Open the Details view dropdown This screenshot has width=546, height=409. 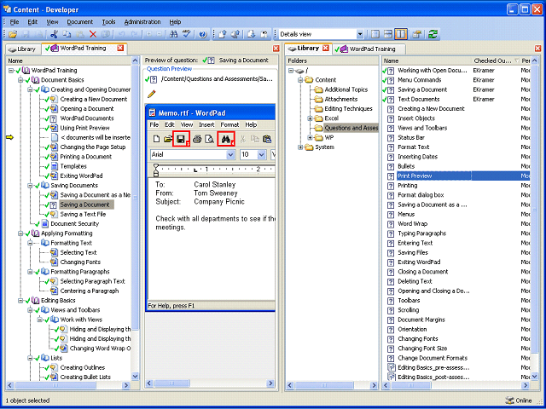(360, 34)
